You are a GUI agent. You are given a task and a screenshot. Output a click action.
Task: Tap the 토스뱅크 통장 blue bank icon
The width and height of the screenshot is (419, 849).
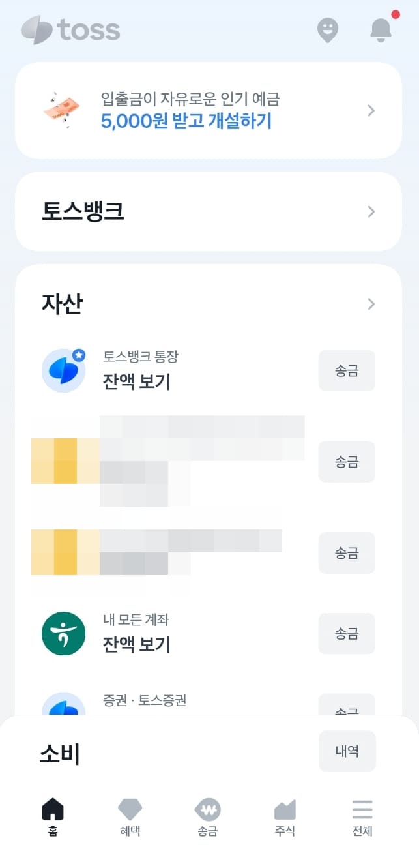63,370
